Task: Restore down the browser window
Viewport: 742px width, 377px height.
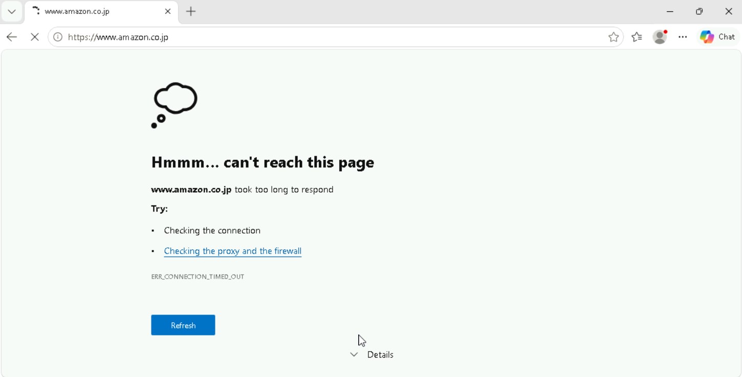Action: tap(700, 11)
